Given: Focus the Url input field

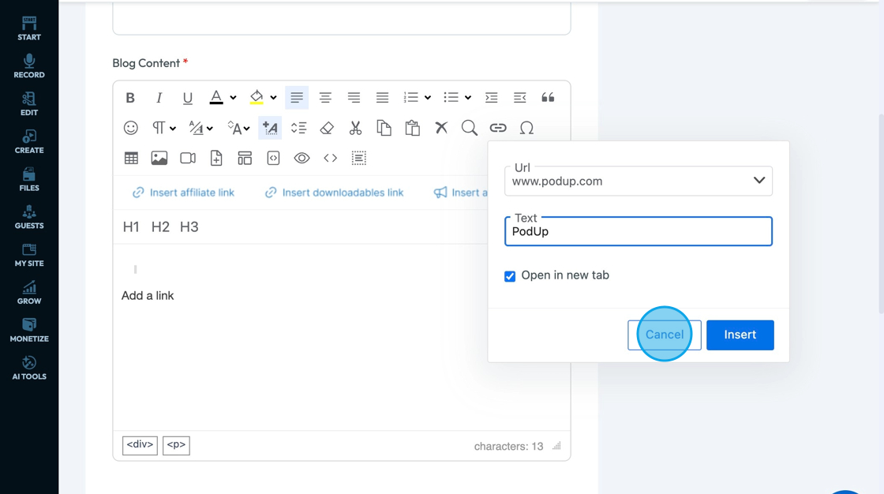Looking at the screenshot, I should click(639, 181).
